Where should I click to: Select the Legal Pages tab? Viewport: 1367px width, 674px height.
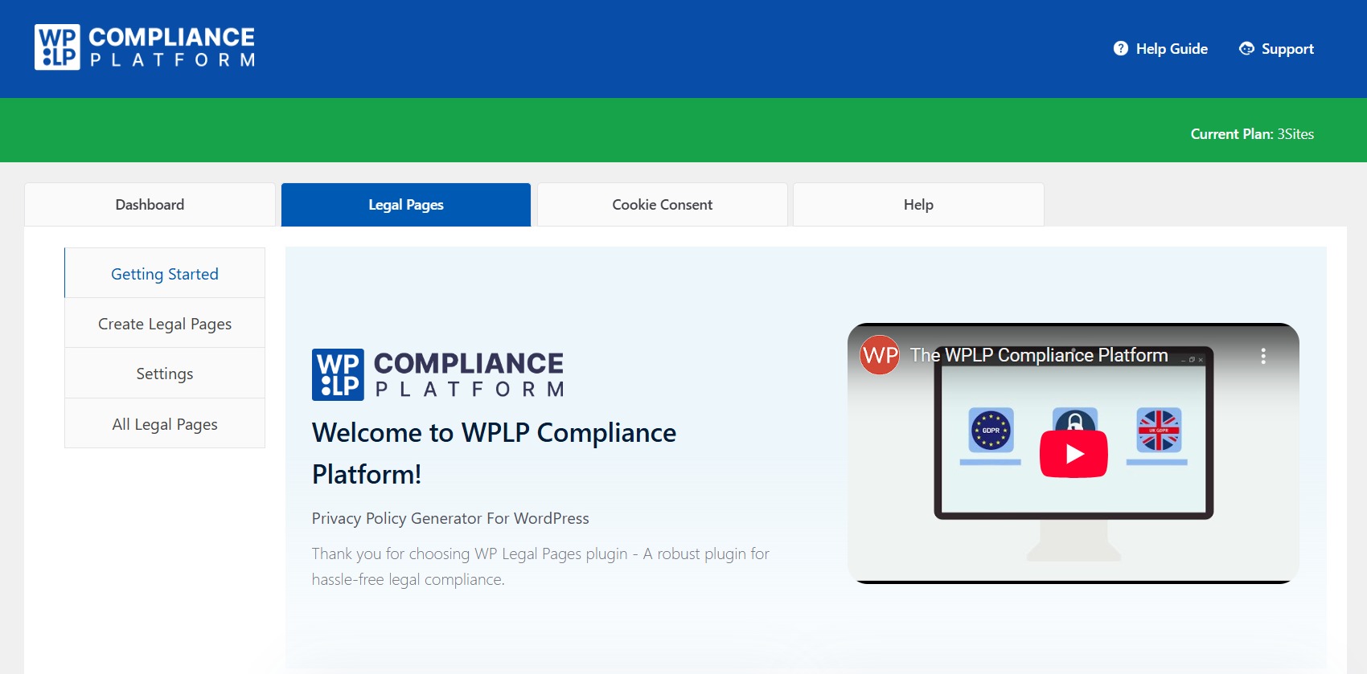[x=406, y=205]
